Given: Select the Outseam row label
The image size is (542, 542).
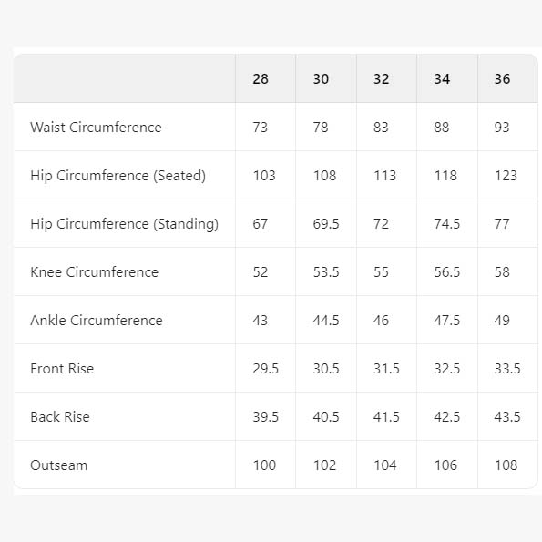Looking at the screenshot, I should click(x=59, y=465).
